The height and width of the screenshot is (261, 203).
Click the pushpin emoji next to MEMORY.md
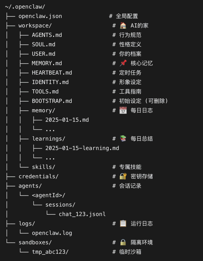click(123, 63)
